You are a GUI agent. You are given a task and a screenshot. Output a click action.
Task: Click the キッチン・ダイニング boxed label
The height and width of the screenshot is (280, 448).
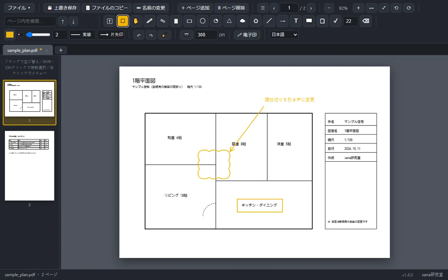259,205
